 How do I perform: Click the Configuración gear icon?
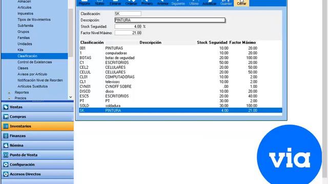pos(6,165)
